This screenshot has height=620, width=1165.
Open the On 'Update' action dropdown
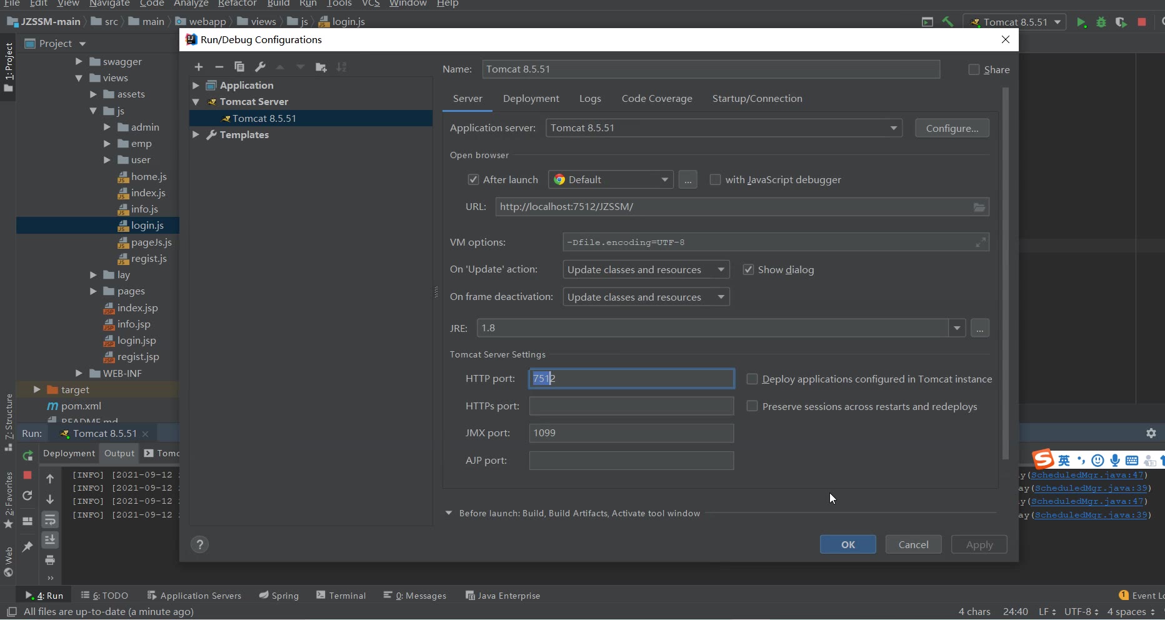pyautogui.click(x=721, y=269)
